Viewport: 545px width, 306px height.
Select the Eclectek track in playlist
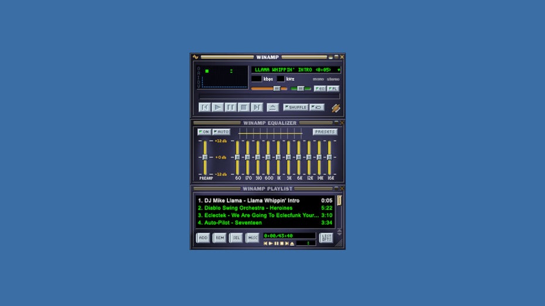click(265, 215)
